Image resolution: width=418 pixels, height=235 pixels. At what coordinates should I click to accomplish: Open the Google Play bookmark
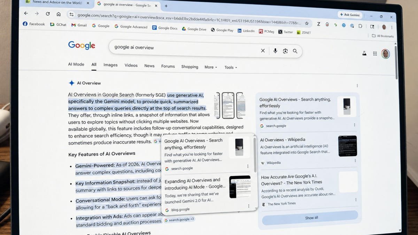222,30
